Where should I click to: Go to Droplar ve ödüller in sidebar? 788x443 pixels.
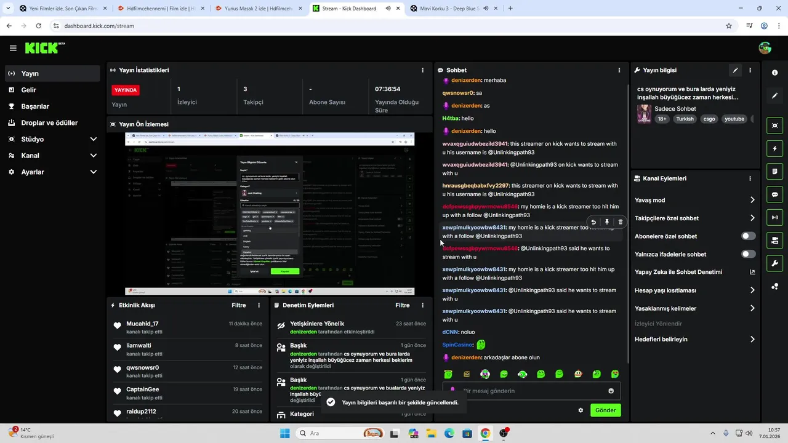tap(52, 122)
